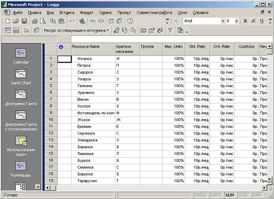
Task: Open the Файл menu
Action: [18, 12]
